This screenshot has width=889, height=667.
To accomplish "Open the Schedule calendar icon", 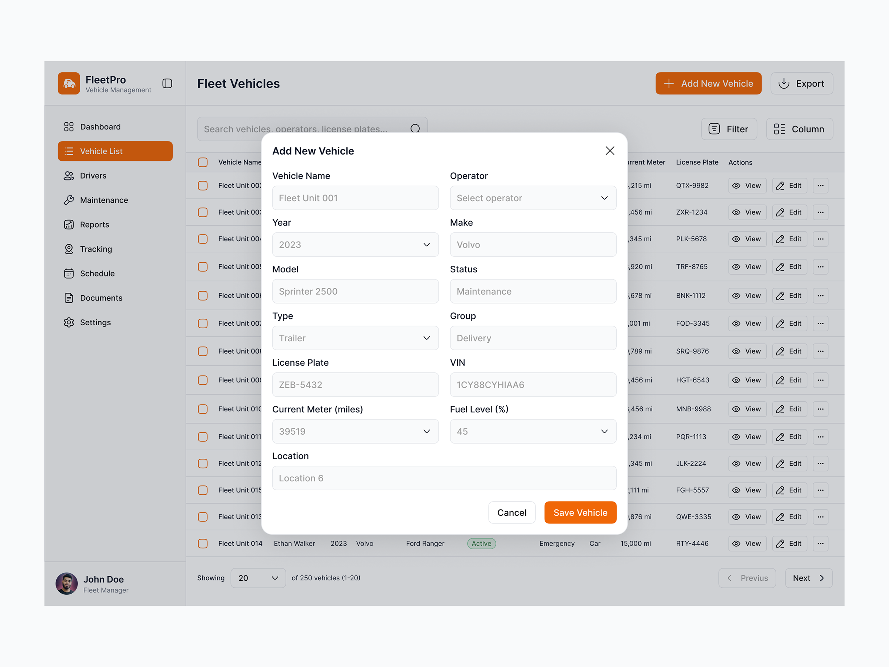I will click(x=69, y=273).
